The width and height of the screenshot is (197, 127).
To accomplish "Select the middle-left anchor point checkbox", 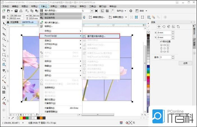I will click(x=161, y=48).
